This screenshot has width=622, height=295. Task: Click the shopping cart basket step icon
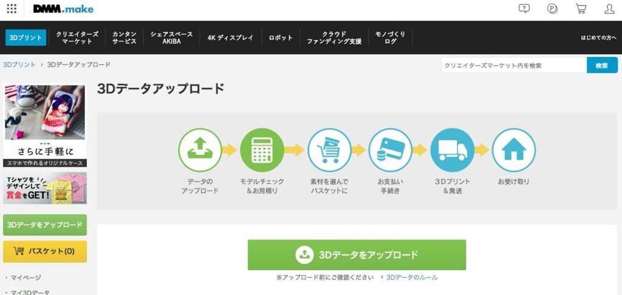tap(329, 150)
